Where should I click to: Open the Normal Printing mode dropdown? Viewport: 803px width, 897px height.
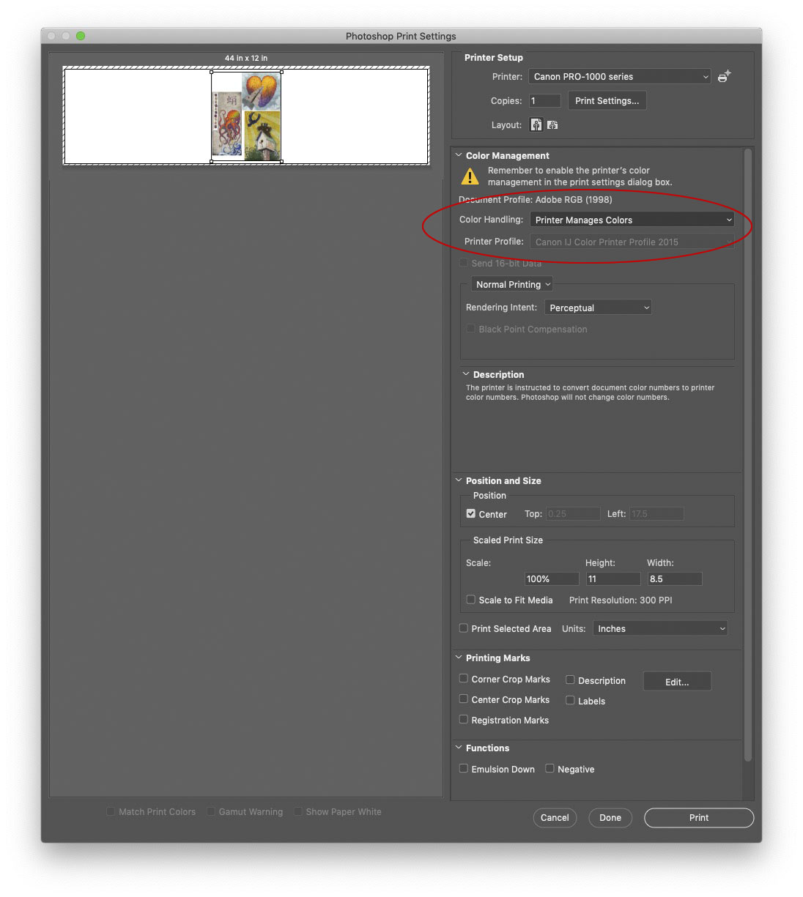click(512, 284)
